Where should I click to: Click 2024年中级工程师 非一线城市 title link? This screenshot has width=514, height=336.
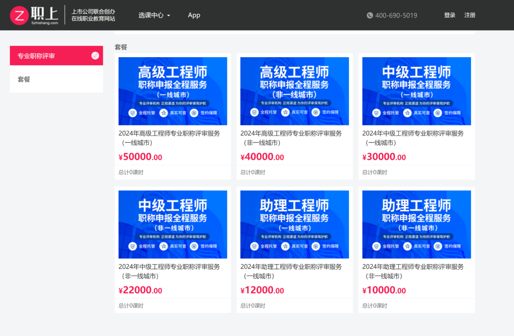pyautogui.click(x=169, y=271)
